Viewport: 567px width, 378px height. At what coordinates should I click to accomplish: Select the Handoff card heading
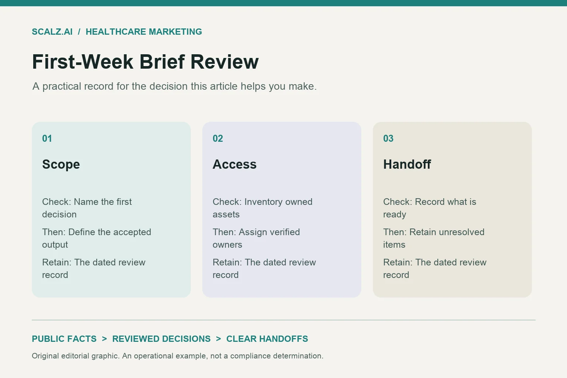coord(407,164)
